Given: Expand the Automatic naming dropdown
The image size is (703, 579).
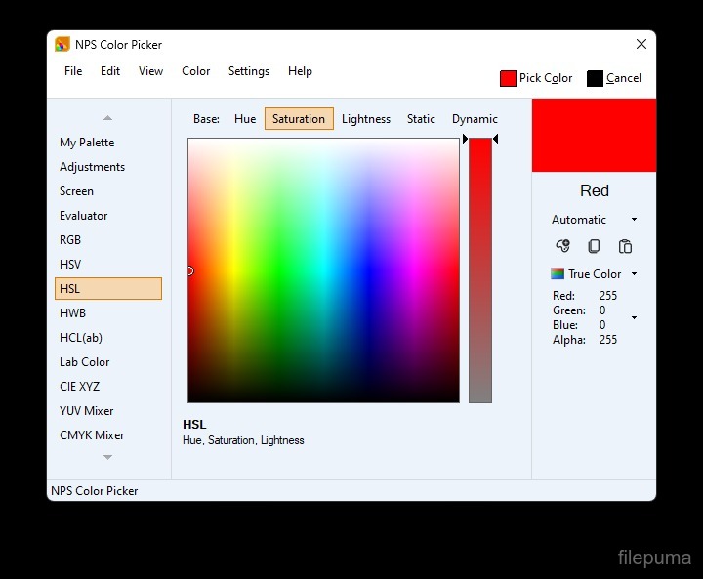Looking at the screenshot, I should 634,220.
